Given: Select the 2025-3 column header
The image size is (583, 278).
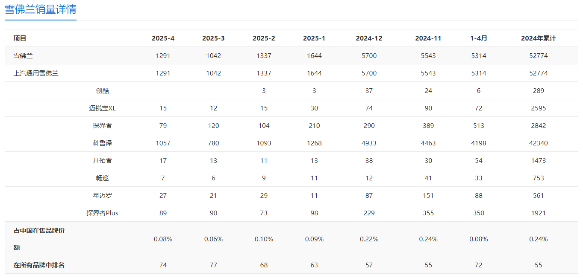Looking at the screenshot, I should (214, 38).
